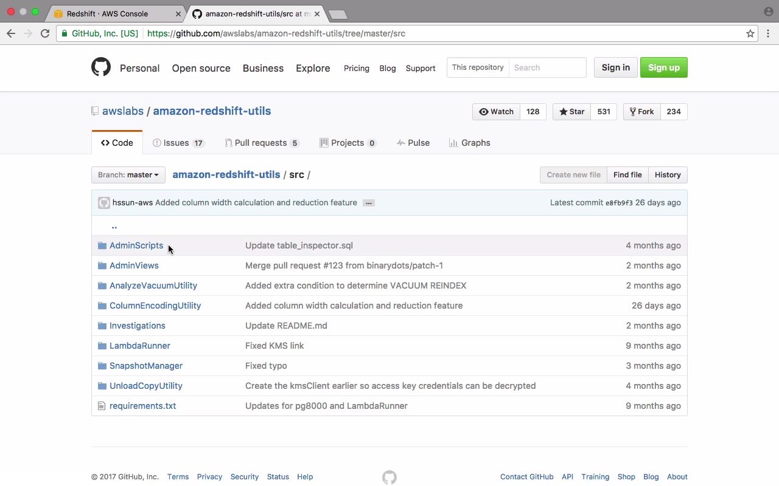Click the AnalyzeVacuumUtility folder icon

point(102,286)
